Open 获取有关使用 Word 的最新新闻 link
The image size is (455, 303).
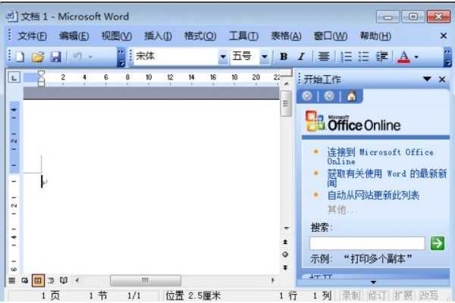coord(387,178)
